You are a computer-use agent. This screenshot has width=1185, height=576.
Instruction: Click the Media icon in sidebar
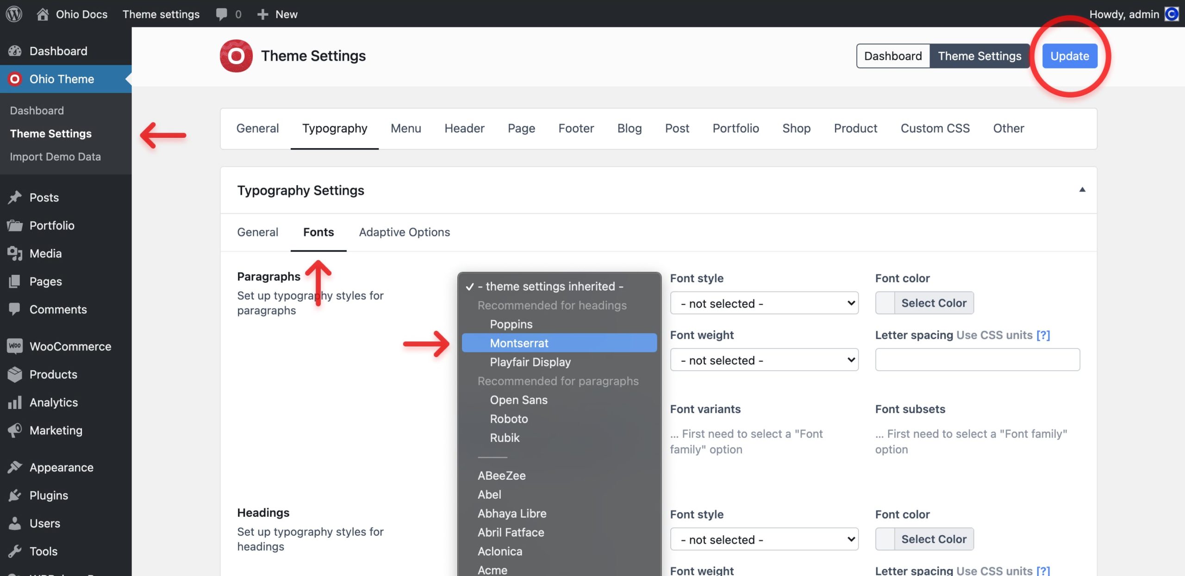(x=15, y=254)
